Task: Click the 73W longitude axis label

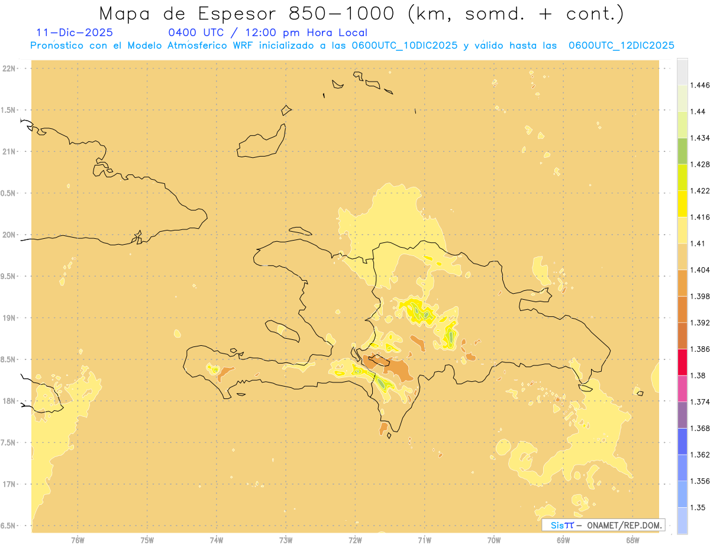Action: tap(286, 540)
